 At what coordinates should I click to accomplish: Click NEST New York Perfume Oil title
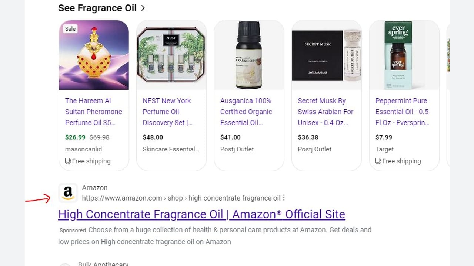[168, 112]
